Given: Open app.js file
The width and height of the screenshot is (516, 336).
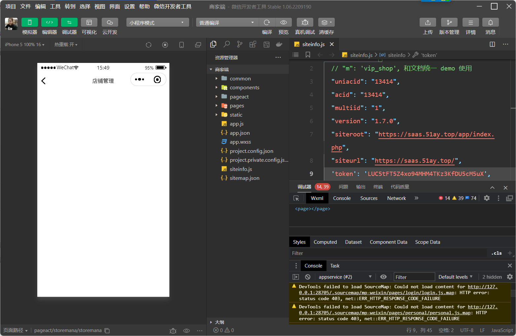Looking at the screenshot, I should click(236, 124).
